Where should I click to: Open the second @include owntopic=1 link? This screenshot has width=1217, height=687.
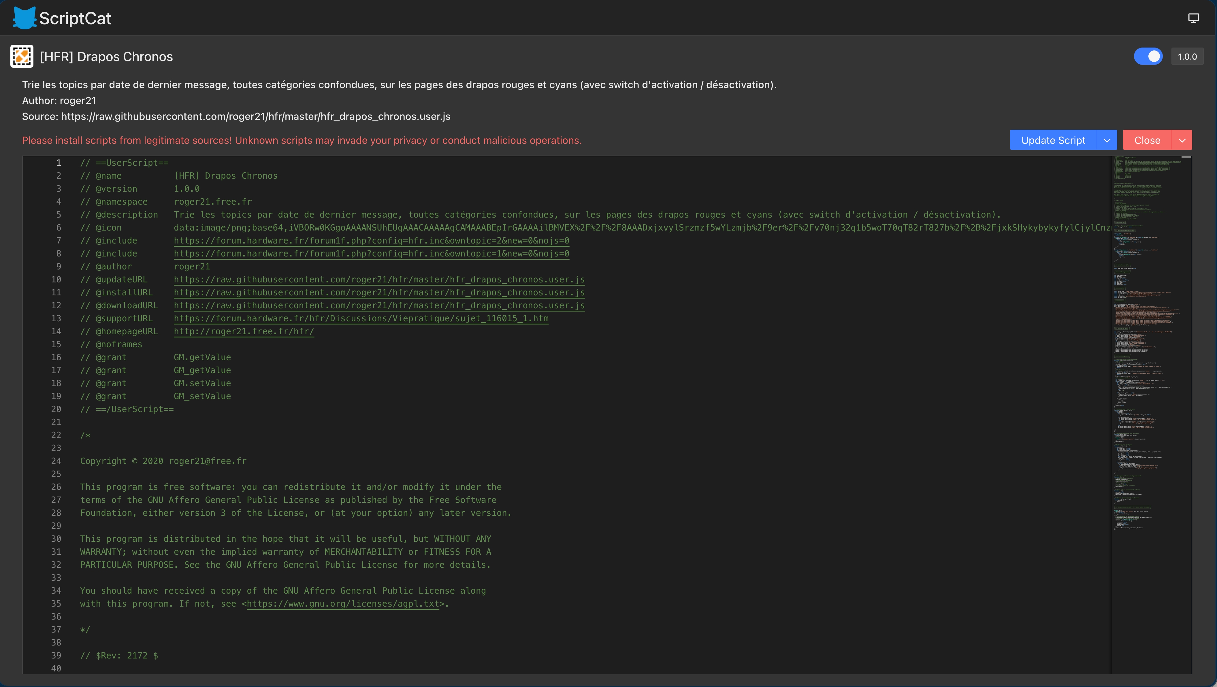click(x=371, y=254)
